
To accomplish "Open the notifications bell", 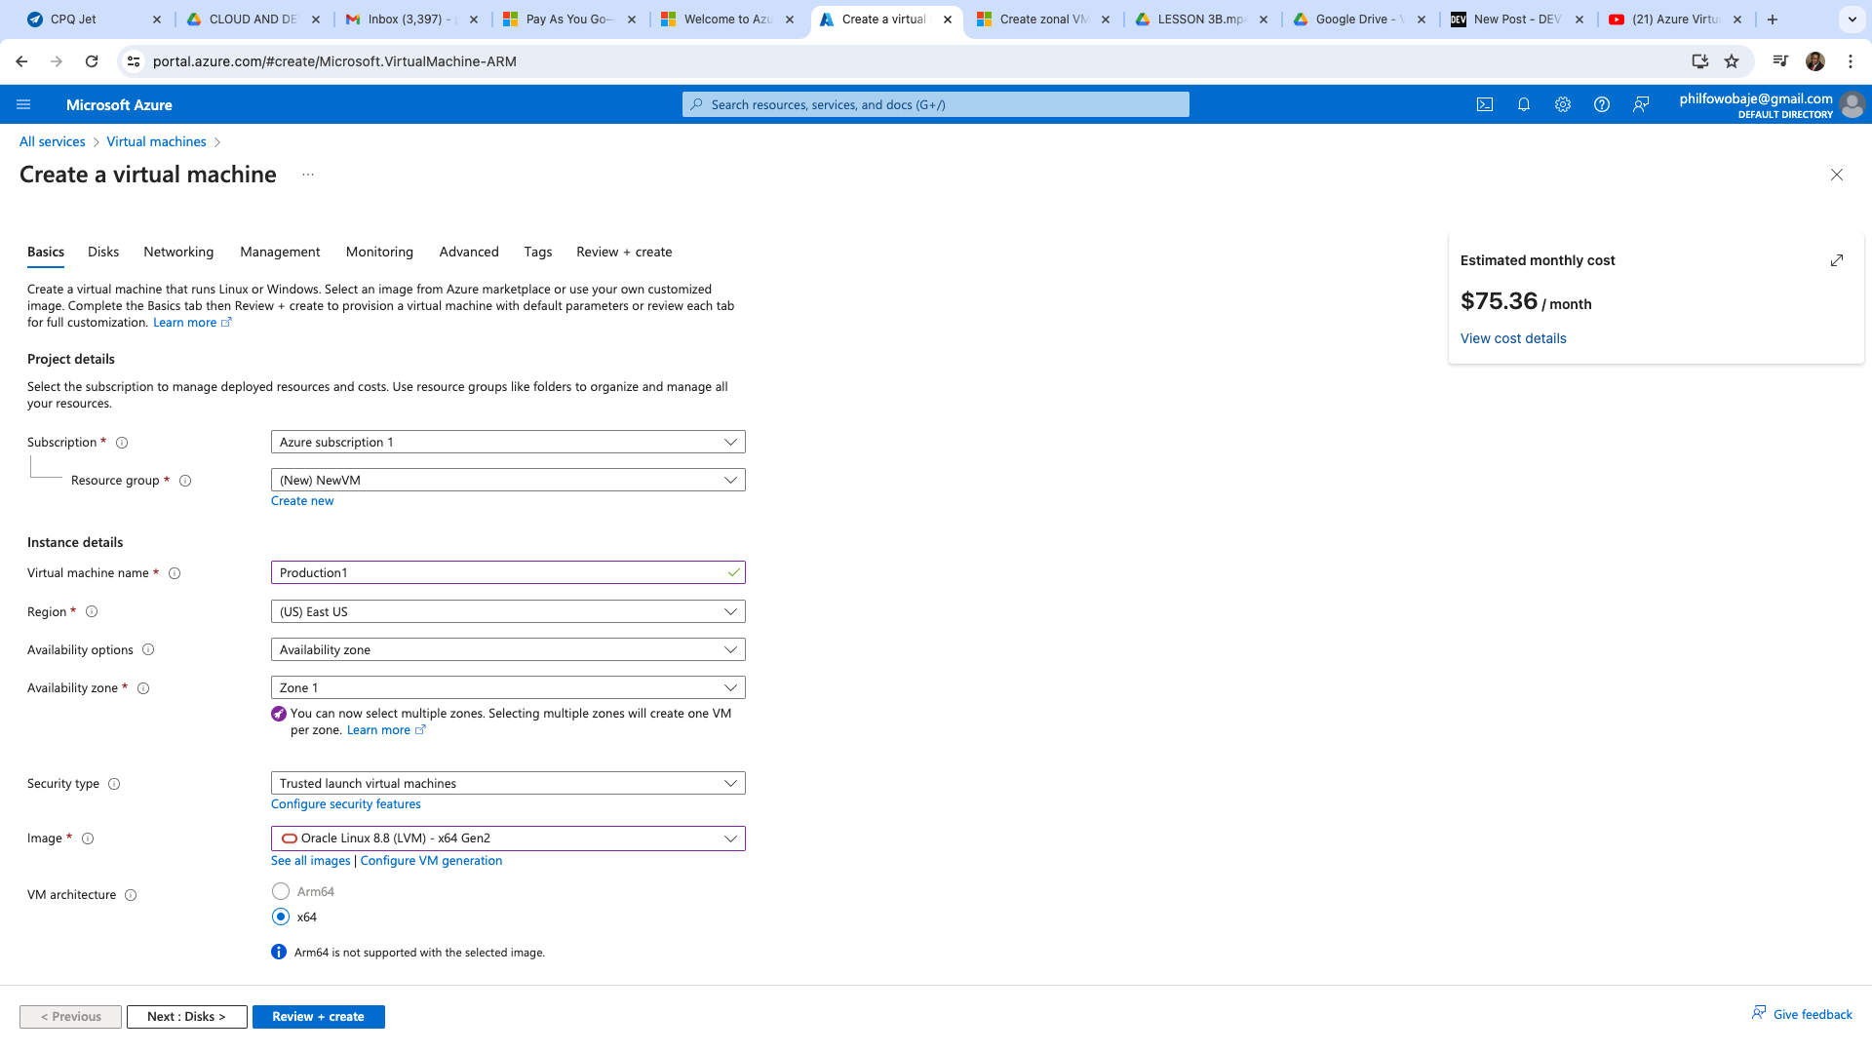I will 1524,104.
